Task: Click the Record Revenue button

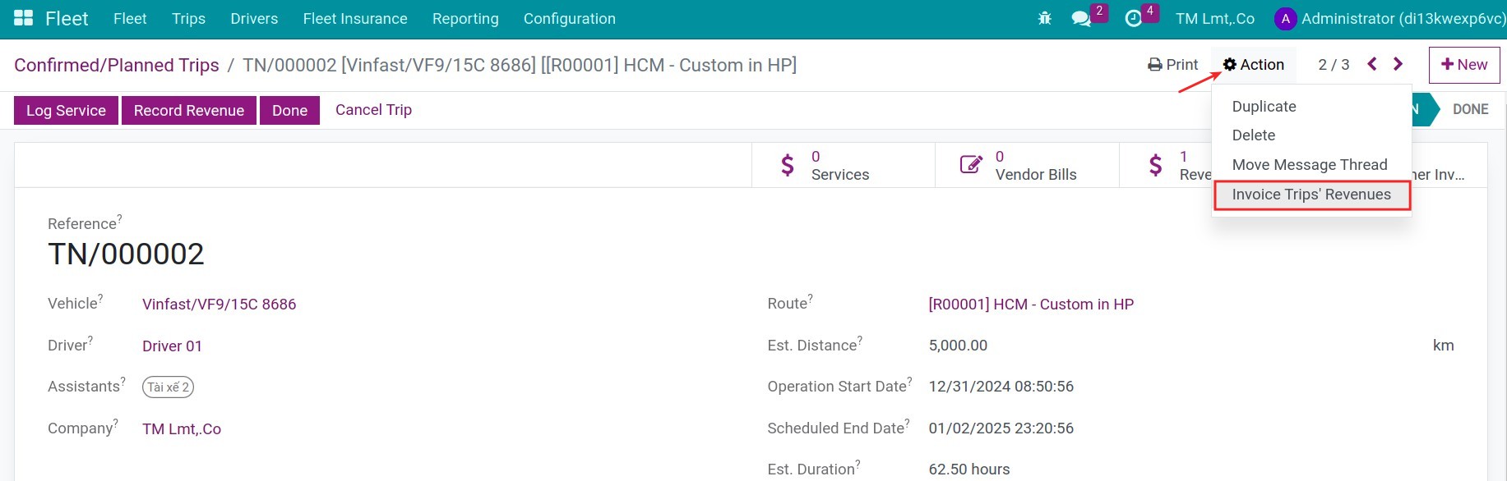Action: pyautogui.click(x=189, y=111)
